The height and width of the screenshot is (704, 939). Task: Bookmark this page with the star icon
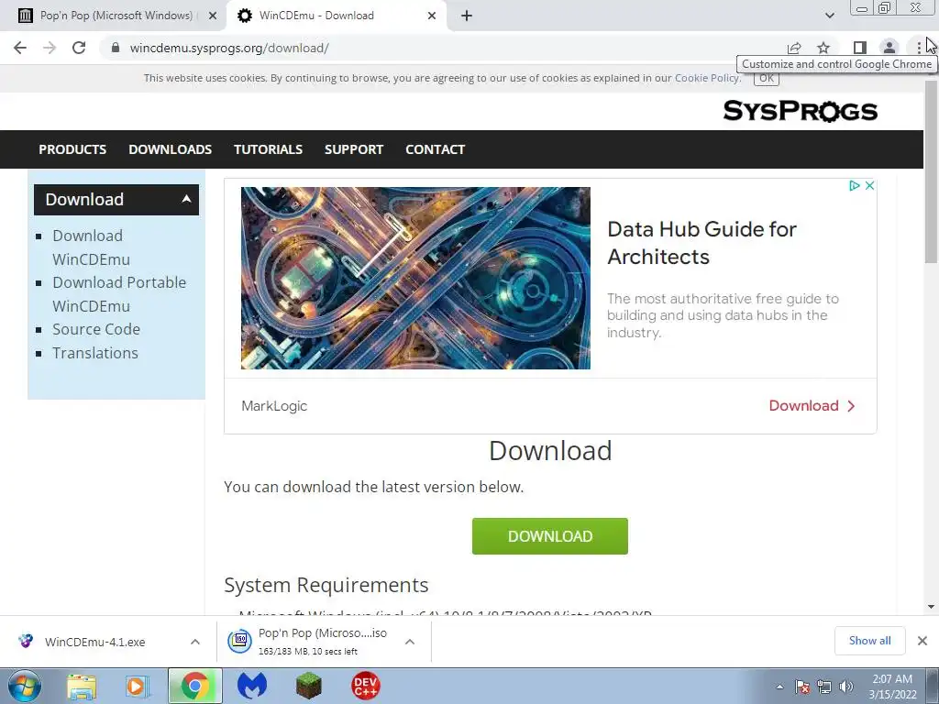pos(823,48)
